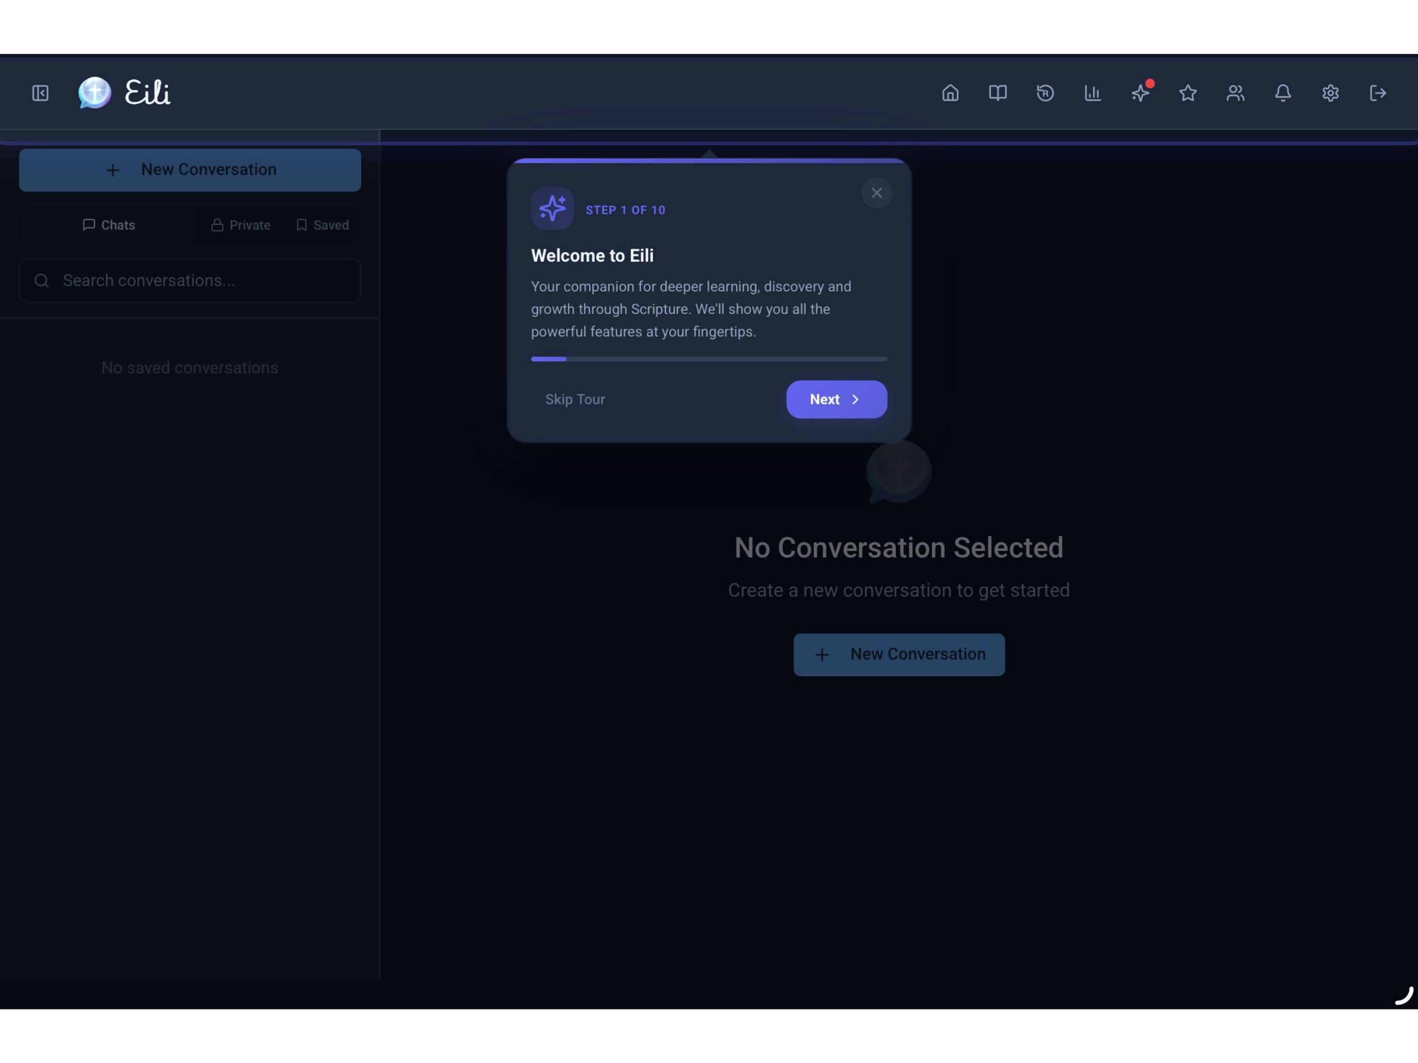
Task: Start New Conversation from sidebar
Action: click(190, 170)
